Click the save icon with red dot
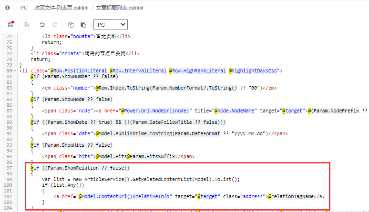 point(10,24)
